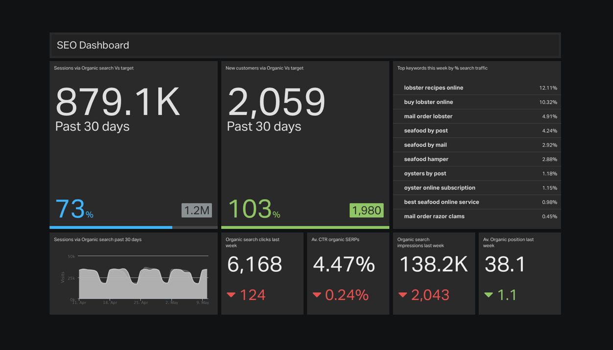The height and width of the screenshot is (350, 613).
Task: Click the green down arrow beside 1.1
Action: pyautogui.click(x=489, y=295)
